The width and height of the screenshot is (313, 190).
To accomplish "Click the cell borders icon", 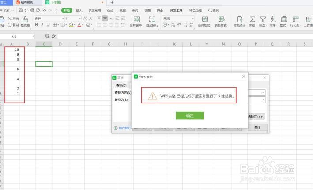I will pos(54,25).
